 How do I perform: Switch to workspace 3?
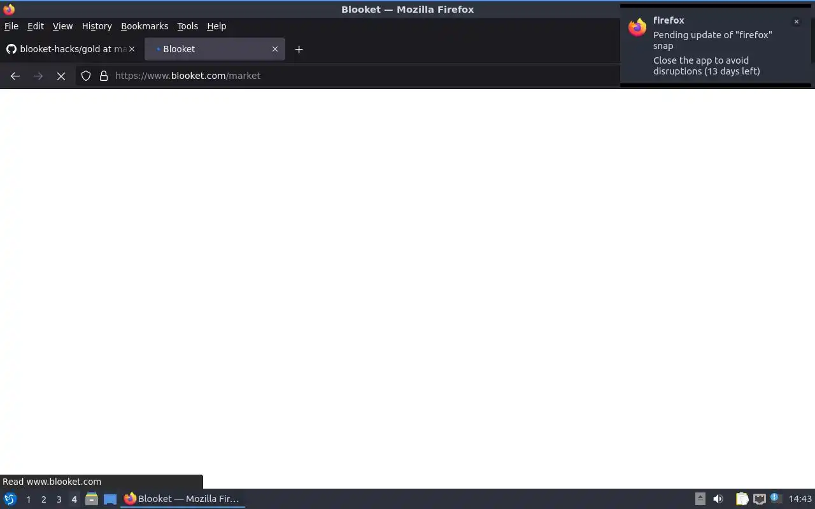(59, 499)
